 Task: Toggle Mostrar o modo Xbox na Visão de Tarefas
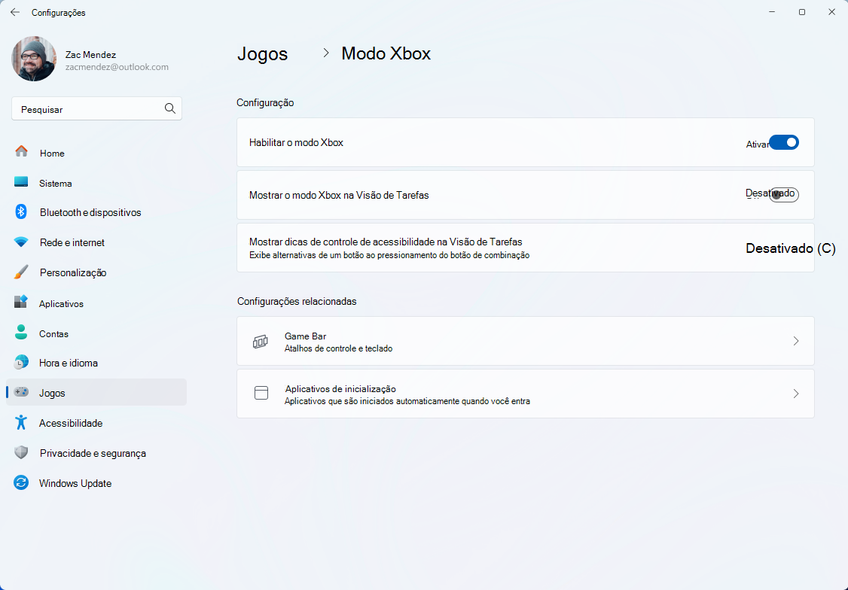[784, 194]
